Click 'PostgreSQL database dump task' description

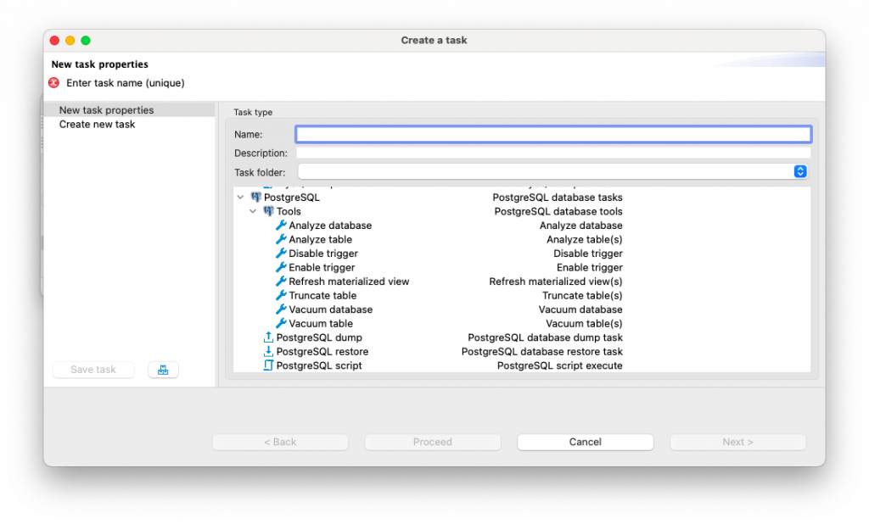545,337
